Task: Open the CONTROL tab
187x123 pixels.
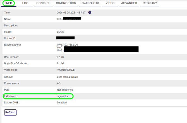Action: (x=43, y=3)
